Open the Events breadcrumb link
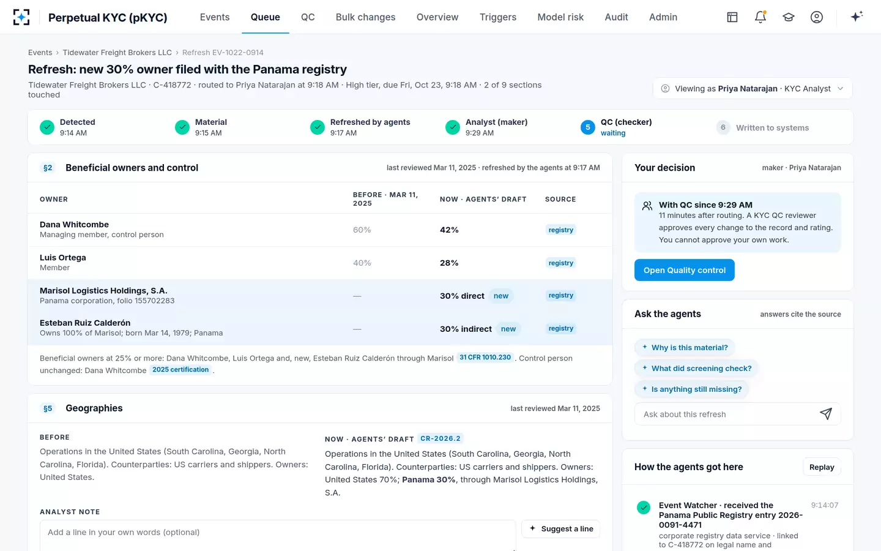 40,53
